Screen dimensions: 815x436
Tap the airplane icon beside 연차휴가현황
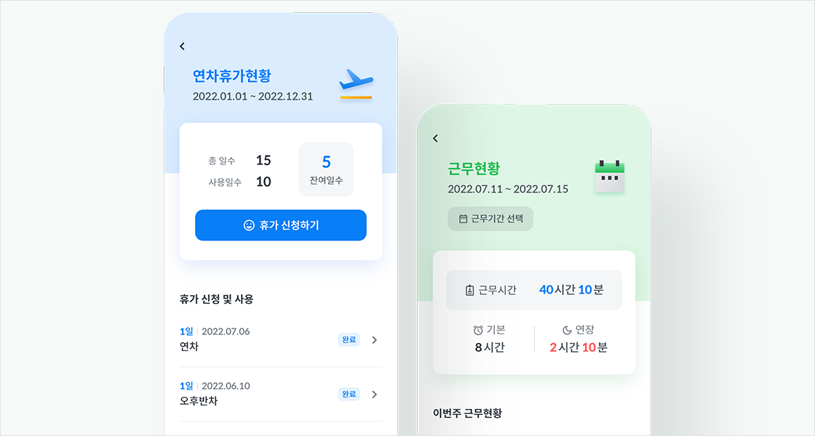pyautogui.click(x=356, y=84)
